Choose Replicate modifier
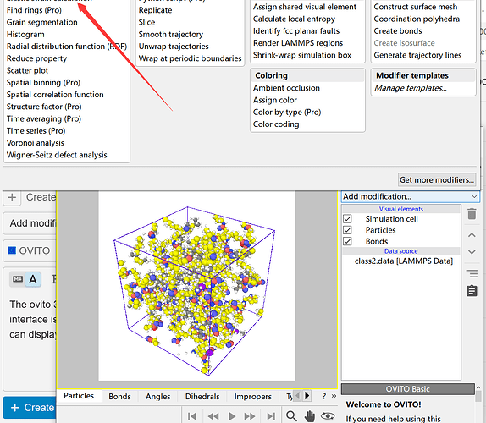Viewport: 486px width, 423px height. pyautogui.click(x=155, y=10)
